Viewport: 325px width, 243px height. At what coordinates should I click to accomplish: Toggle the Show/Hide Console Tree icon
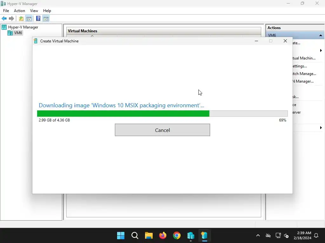[29, 19]
